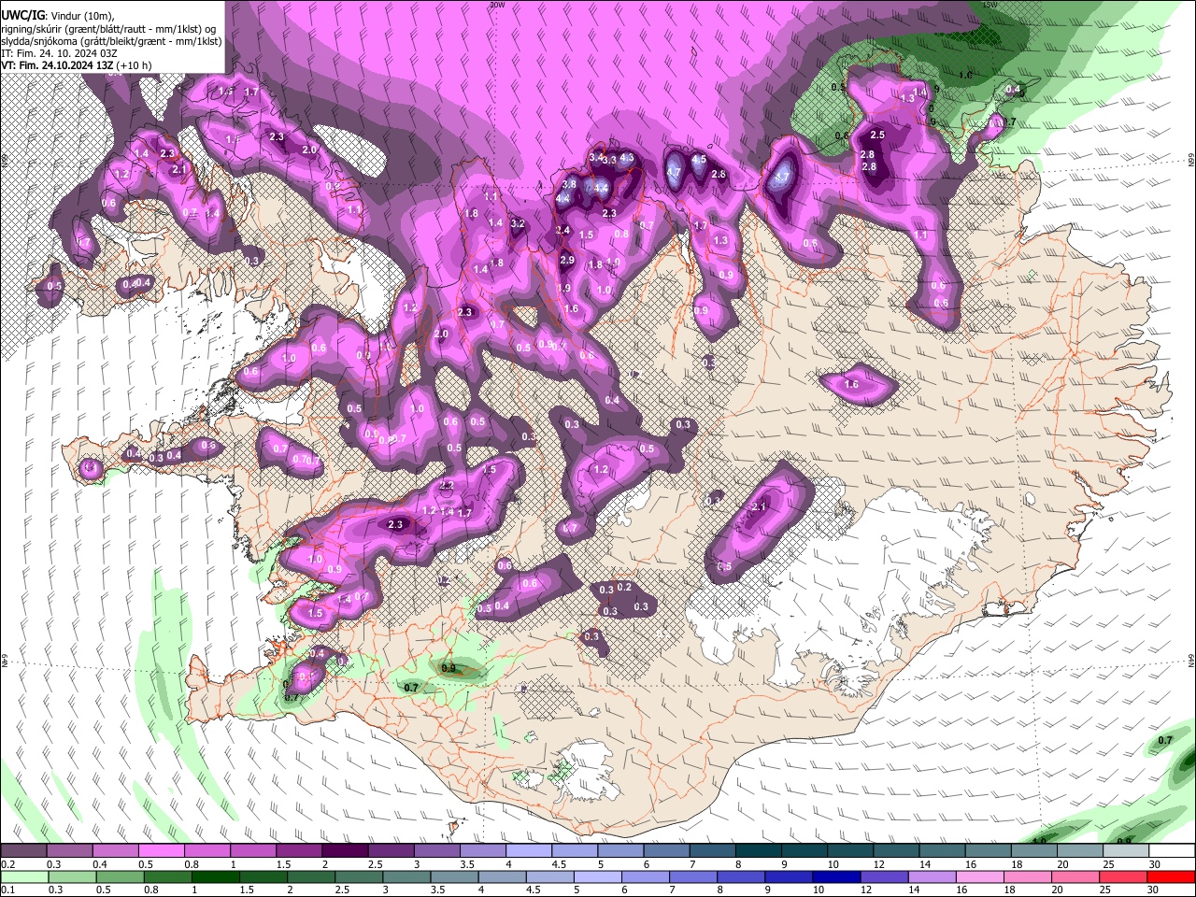Screen dimensions: 1196x897
Task: Click the 15W longitude label
Action: pyautogui.click(x=990, y=5)
